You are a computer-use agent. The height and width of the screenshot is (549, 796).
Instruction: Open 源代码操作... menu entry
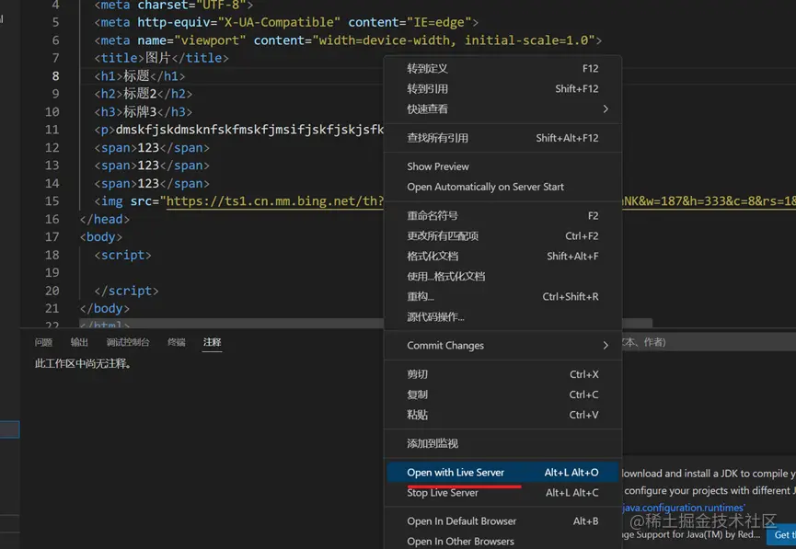(x=502, y=317)
